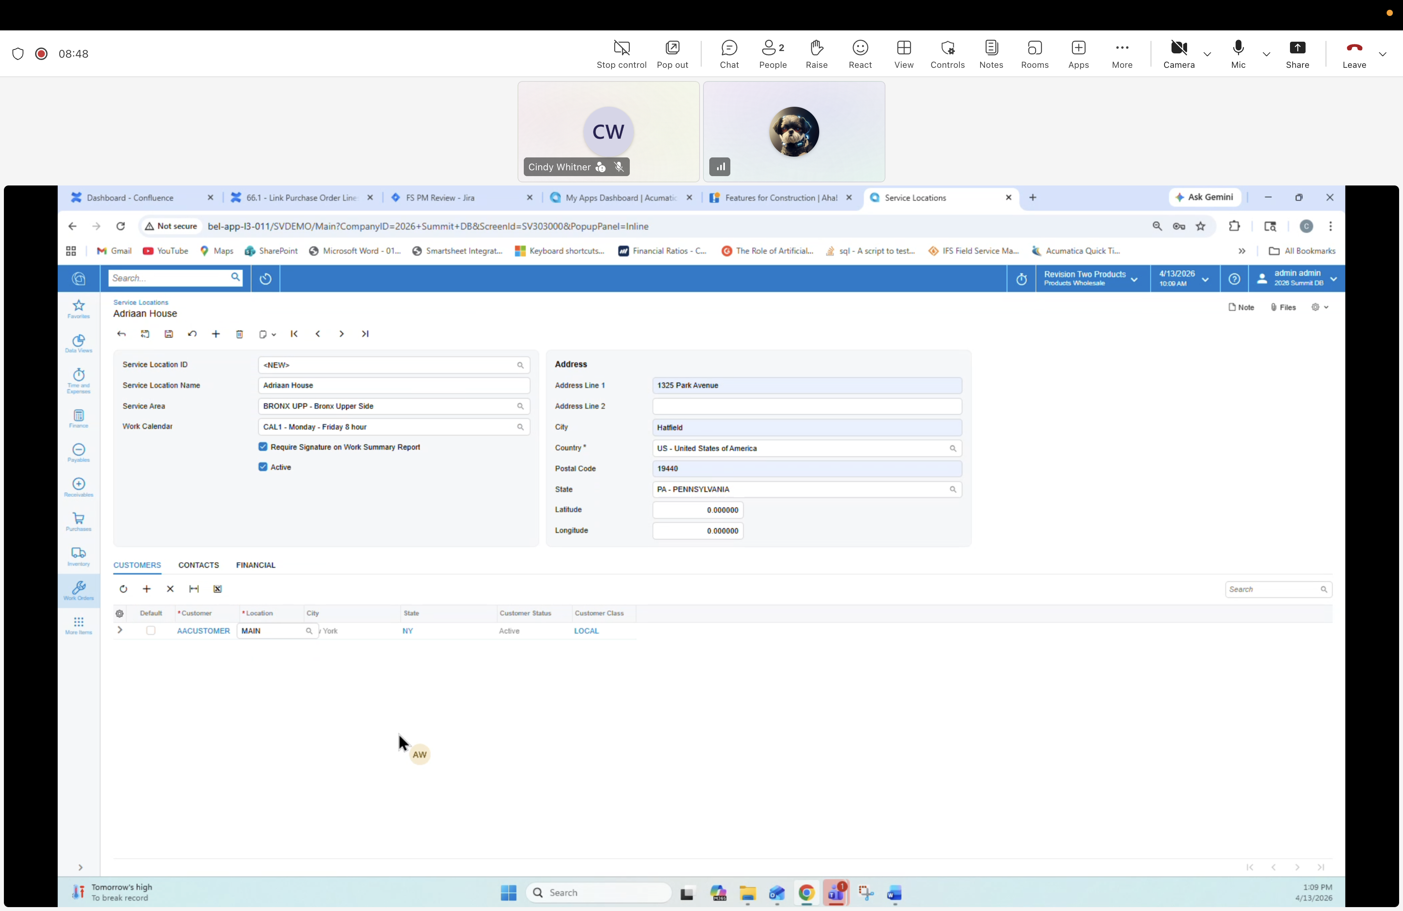1403x911 pixels.
Task: Open the Revision Two Products company dropdown
Action: [1135, 278]
